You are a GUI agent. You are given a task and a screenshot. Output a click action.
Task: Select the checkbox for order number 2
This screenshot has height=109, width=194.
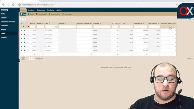click(x=28, y=35)
